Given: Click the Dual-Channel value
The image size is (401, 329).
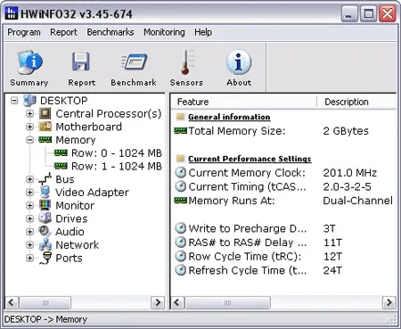Looking at the screenshot, I should click(x=357, y=201).
